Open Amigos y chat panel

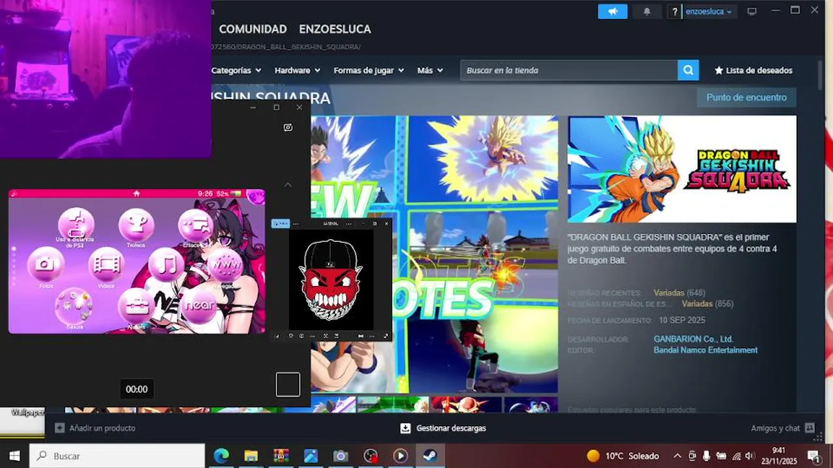[782, 428]
